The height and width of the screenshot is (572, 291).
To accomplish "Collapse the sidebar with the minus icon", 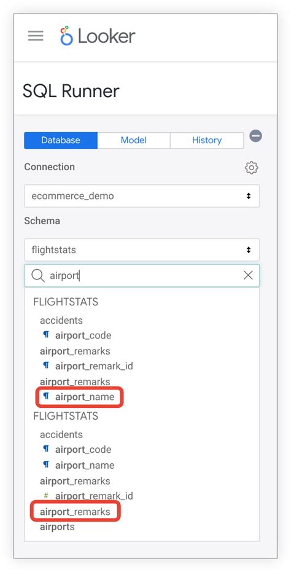I will pyautogui.click(x=255, y=136).
